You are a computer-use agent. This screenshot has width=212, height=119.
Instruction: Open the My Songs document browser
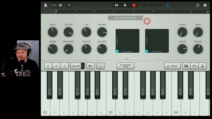46,5
